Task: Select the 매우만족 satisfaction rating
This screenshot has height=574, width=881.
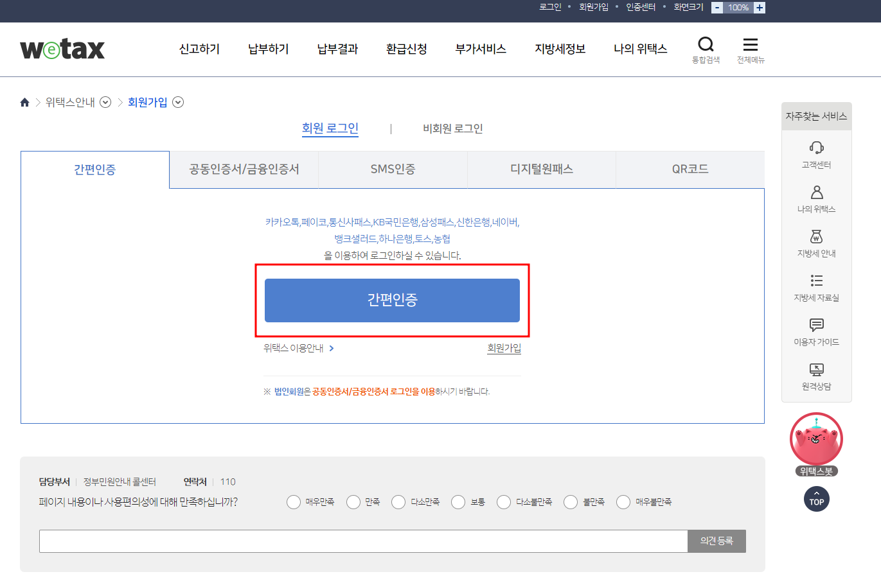Action: click(x=293, y=502)
